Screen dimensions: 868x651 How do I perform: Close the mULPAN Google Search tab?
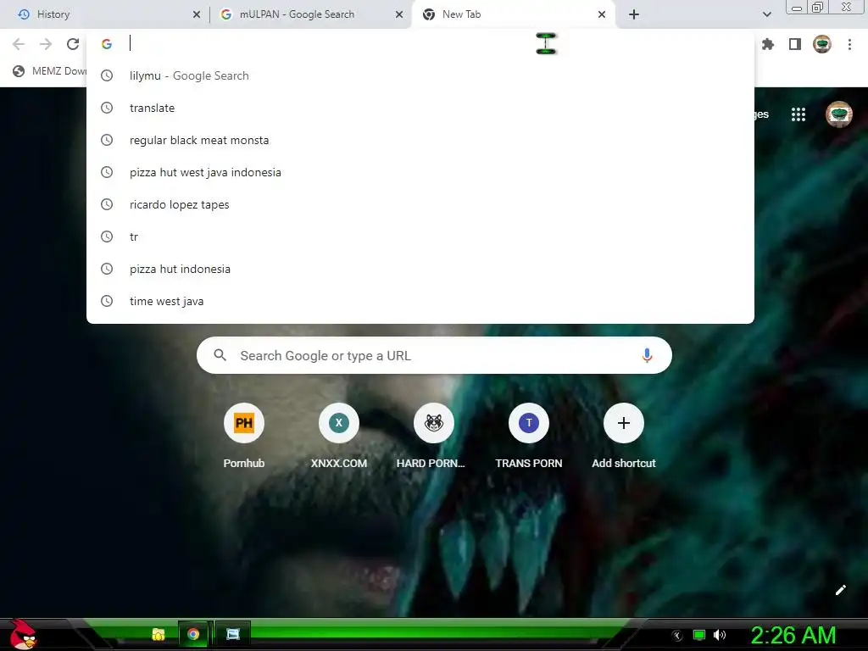(x=399, y=14)
